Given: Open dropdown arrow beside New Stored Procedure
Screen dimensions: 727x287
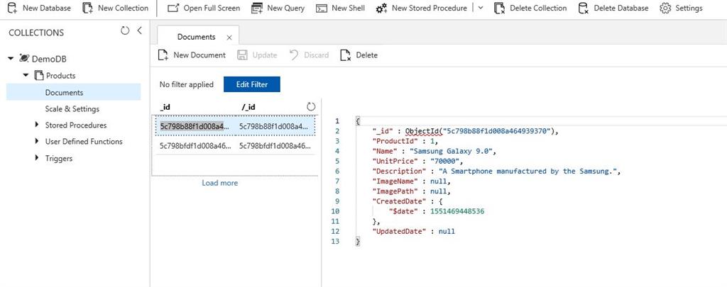Looking at the screenshot, I should tap(481, 8).
